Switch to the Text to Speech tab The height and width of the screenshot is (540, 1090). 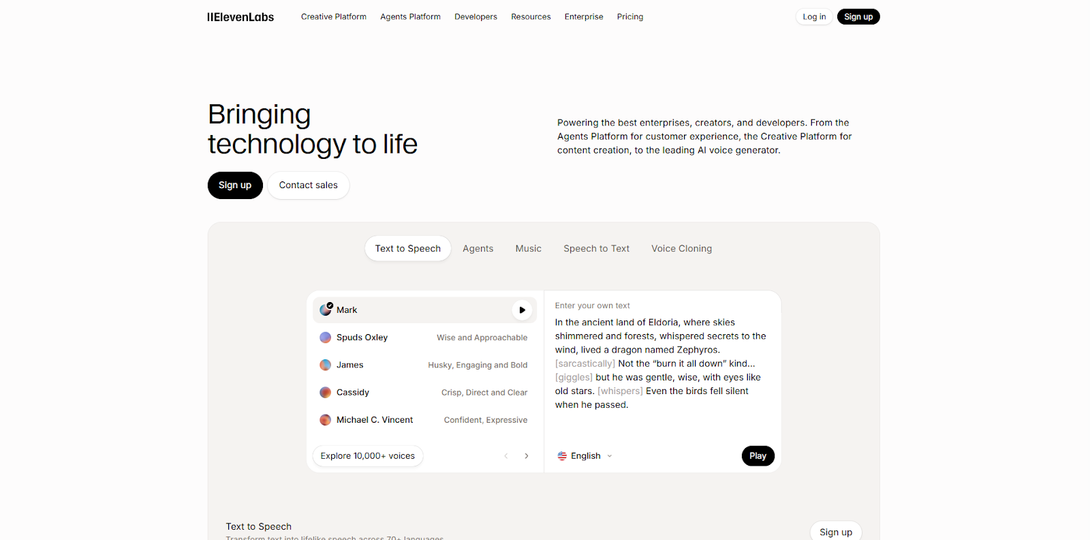point(408,249)
